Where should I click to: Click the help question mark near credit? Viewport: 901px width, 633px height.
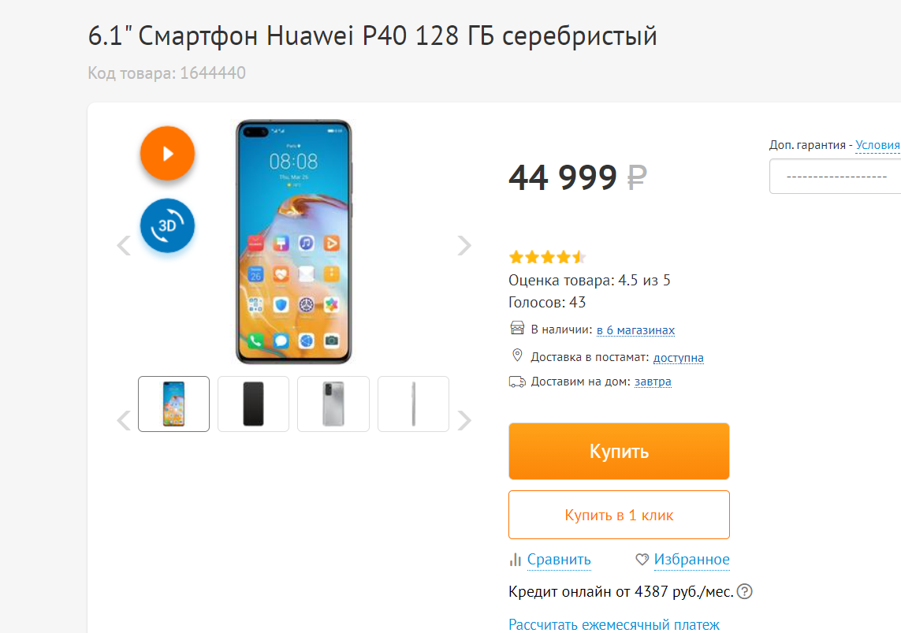[744, 591]
